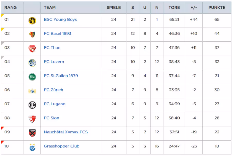Image resolution: width=232 pixels, height=156 pixels.
Task: Open the FC St.Gallen green logo
Action: click(32, 77)
